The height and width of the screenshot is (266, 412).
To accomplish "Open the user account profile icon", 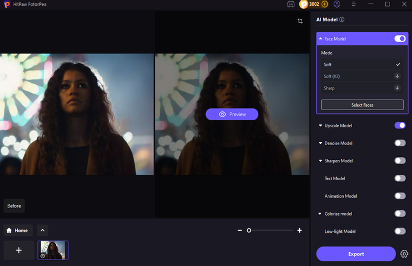I will click(x=337, y=4).
